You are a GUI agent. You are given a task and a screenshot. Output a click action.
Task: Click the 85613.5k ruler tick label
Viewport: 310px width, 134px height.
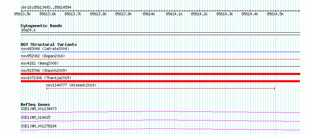[x=23, y=14]
